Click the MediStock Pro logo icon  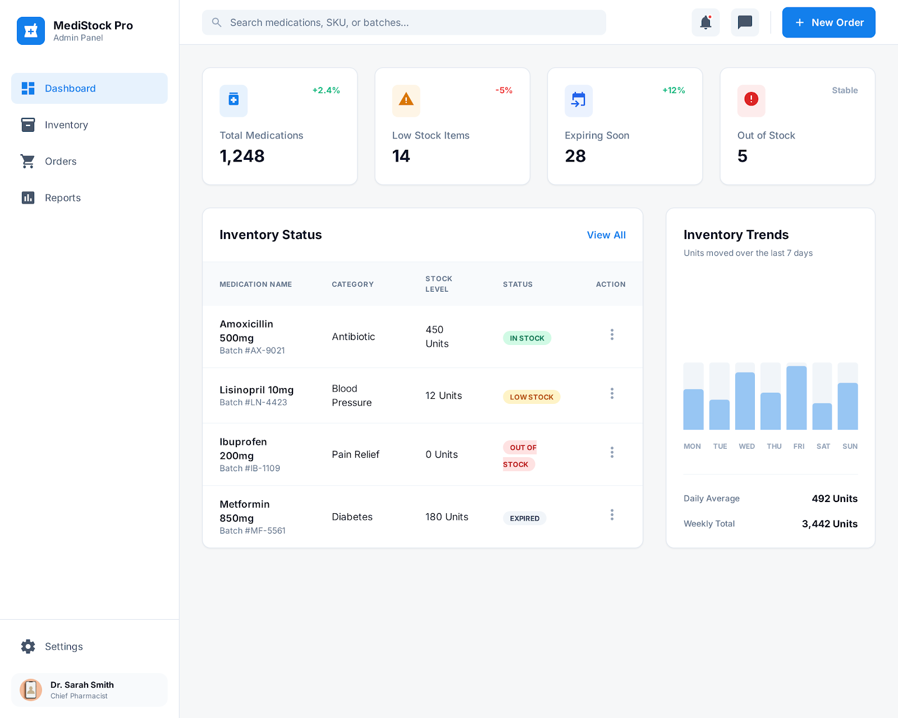[x=31, y=31]
